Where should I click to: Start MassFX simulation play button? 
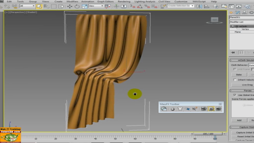click(211, 109)
